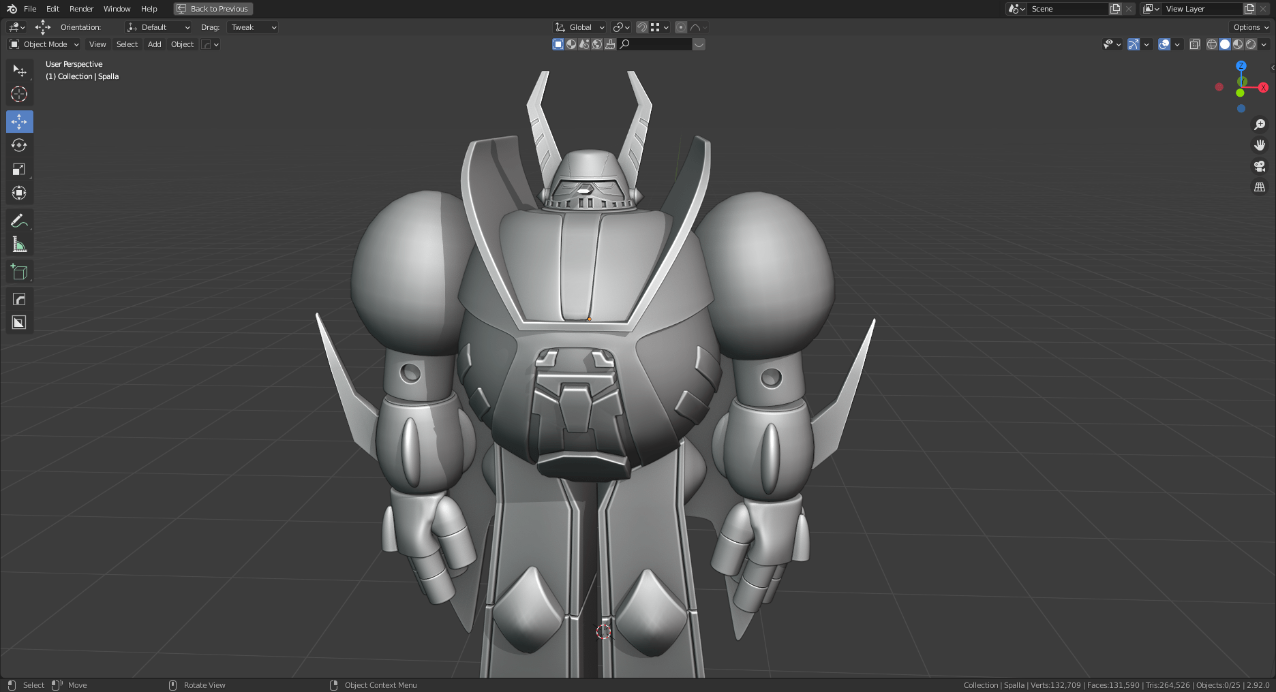Viewport: 1276px width, 692px height.
Task: Open the File menu
Action: (x=30, y=9)
